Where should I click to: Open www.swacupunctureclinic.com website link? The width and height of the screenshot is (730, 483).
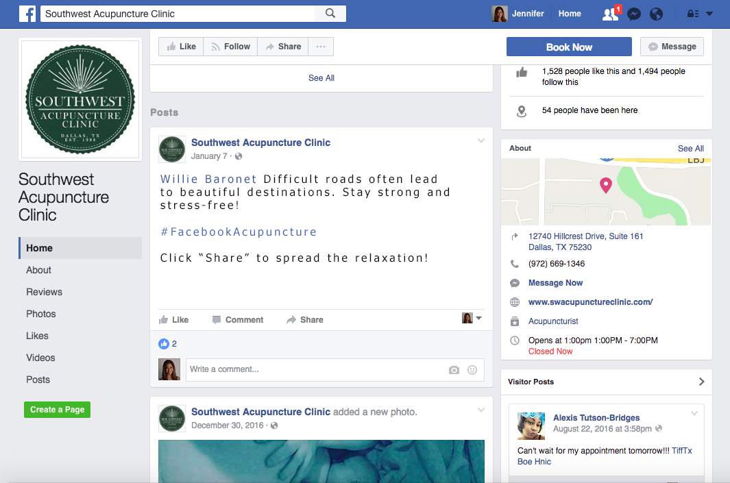click(590, 302)
